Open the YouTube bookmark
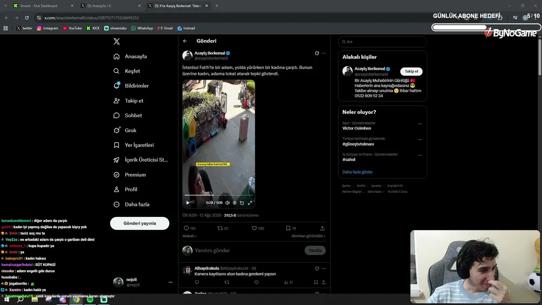542x305 pixels. tap(72, 28)
